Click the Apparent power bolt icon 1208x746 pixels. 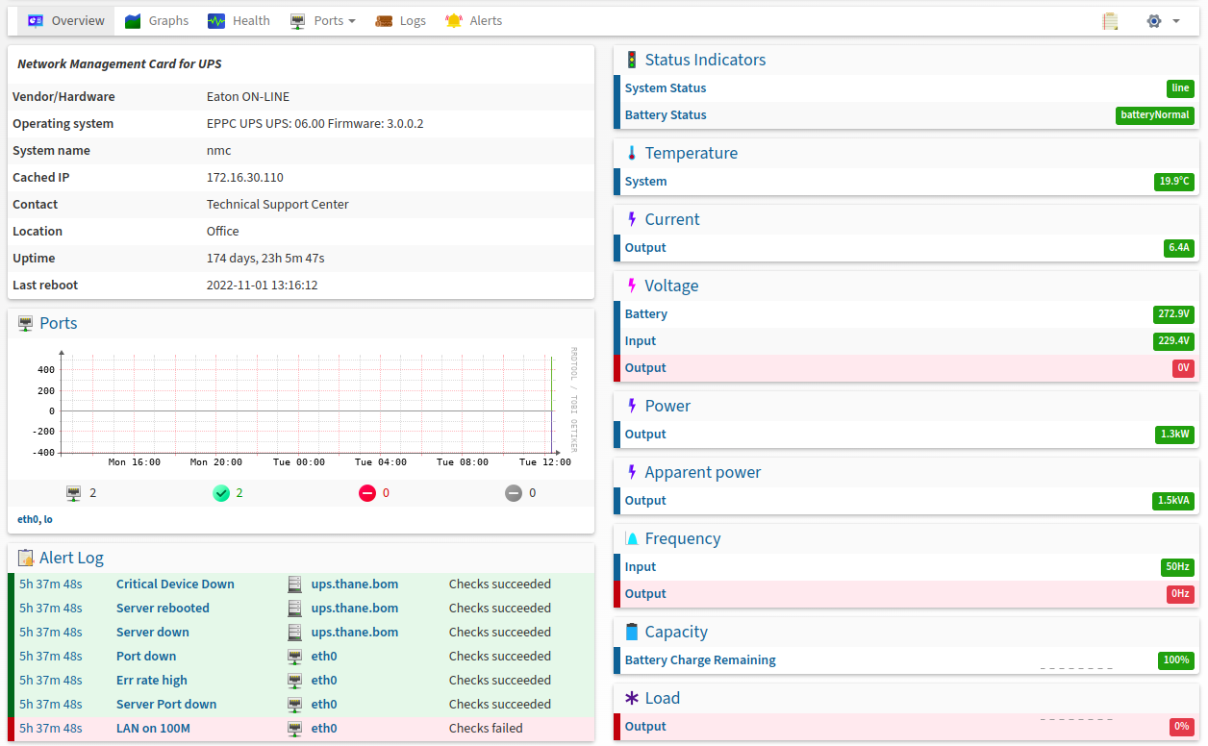tap(632, 472)
